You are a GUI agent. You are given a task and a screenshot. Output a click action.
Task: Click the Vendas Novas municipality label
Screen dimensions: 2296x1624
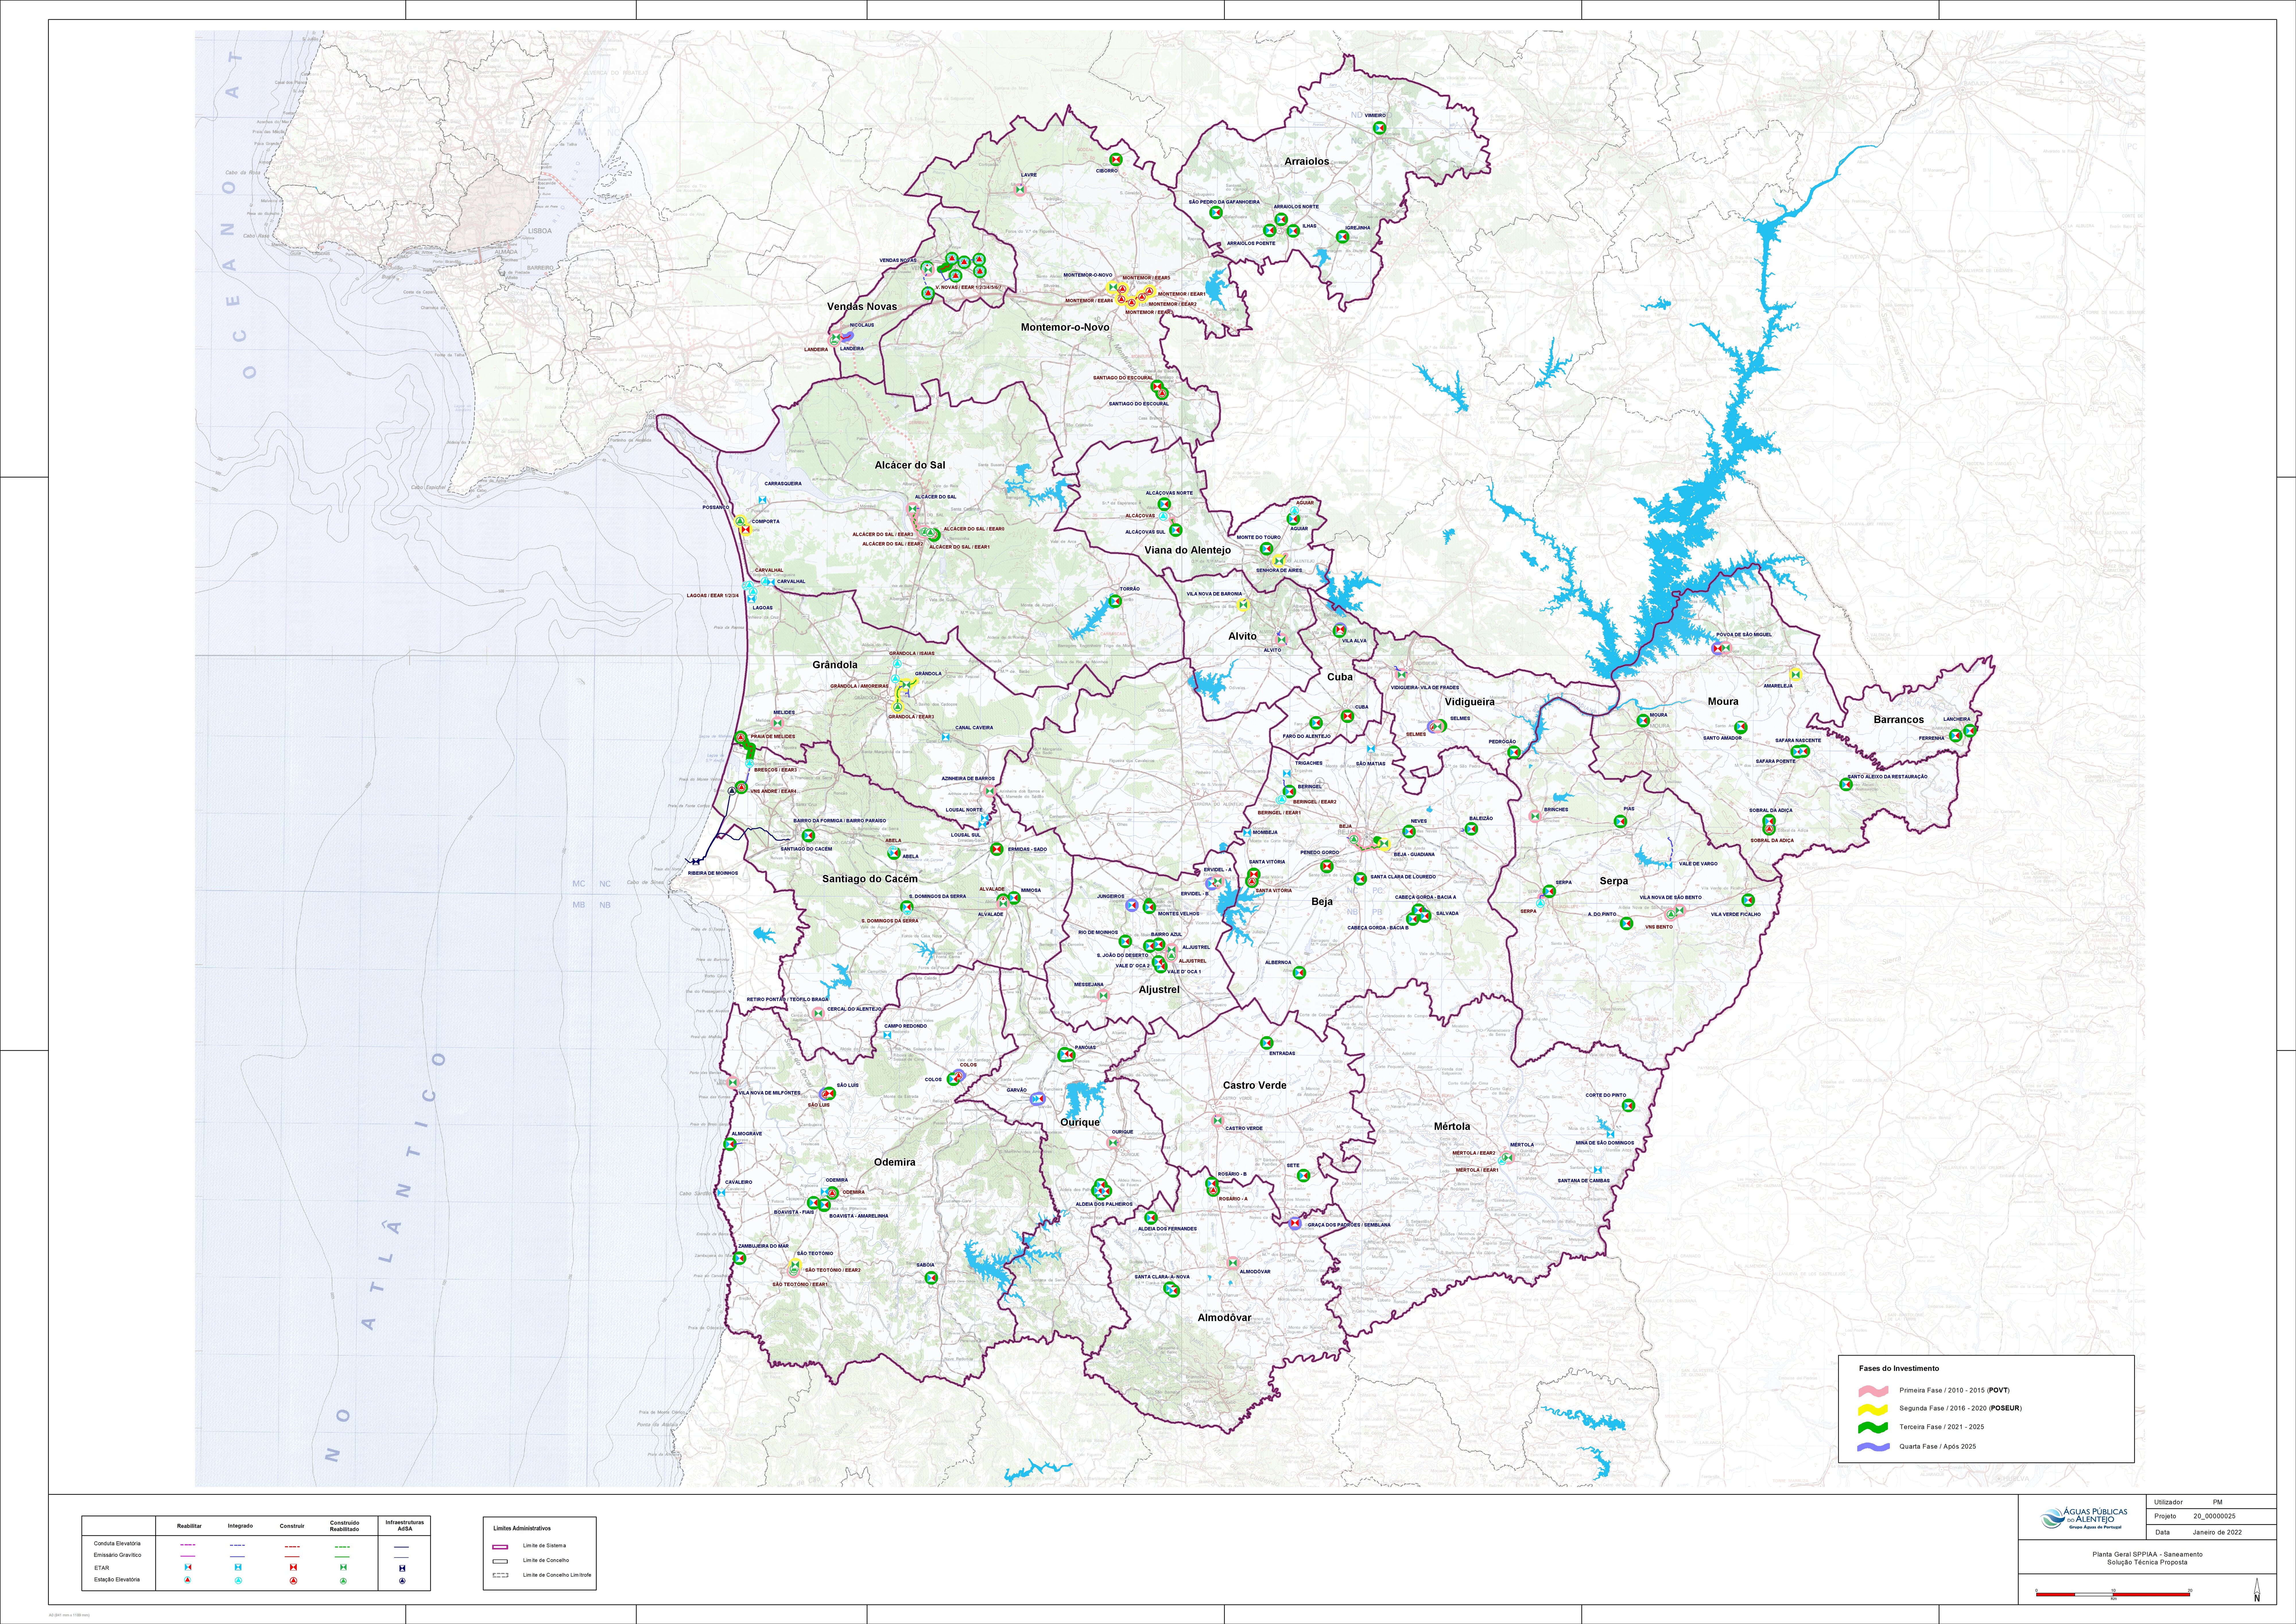click(862, 307)
